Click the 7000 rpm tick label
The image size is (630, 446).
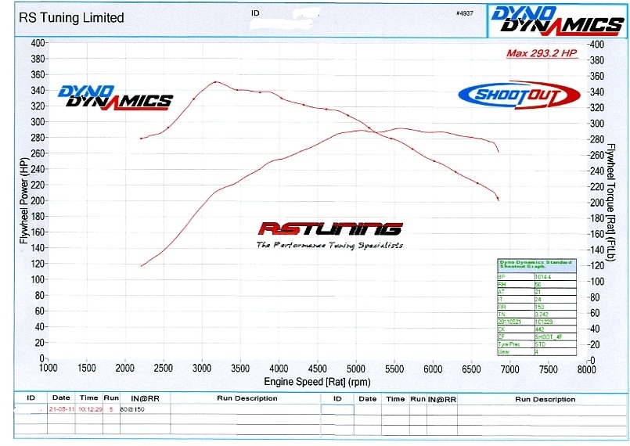pos(509,369)
